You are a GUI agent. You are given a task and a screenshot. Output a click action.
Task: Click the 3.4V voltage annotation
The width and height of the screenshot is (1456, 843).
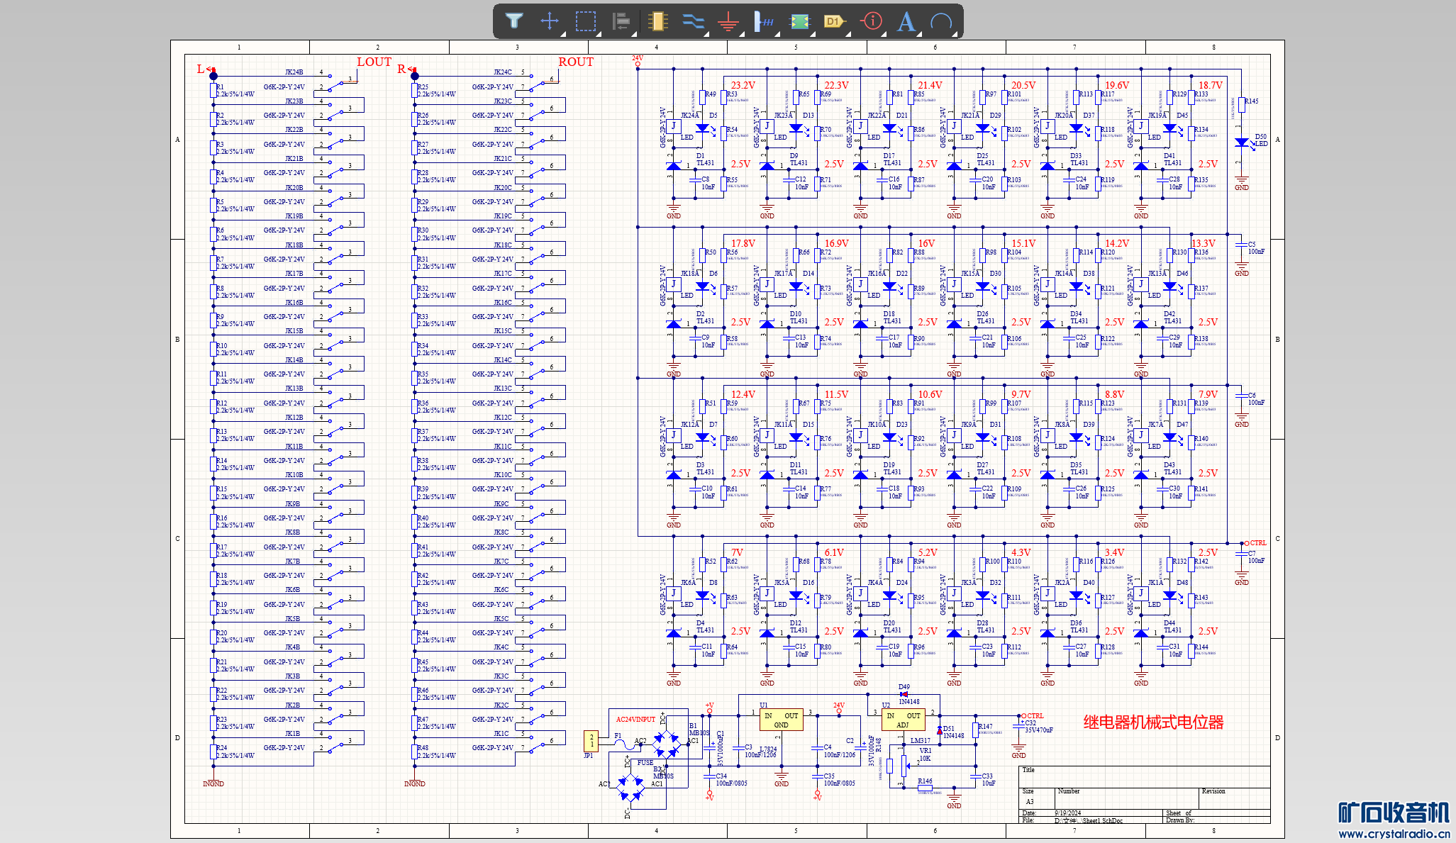tap(1115, 552)
